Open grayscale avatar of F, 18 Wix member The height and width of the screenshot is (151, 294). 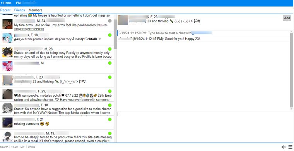coord(7,108)
